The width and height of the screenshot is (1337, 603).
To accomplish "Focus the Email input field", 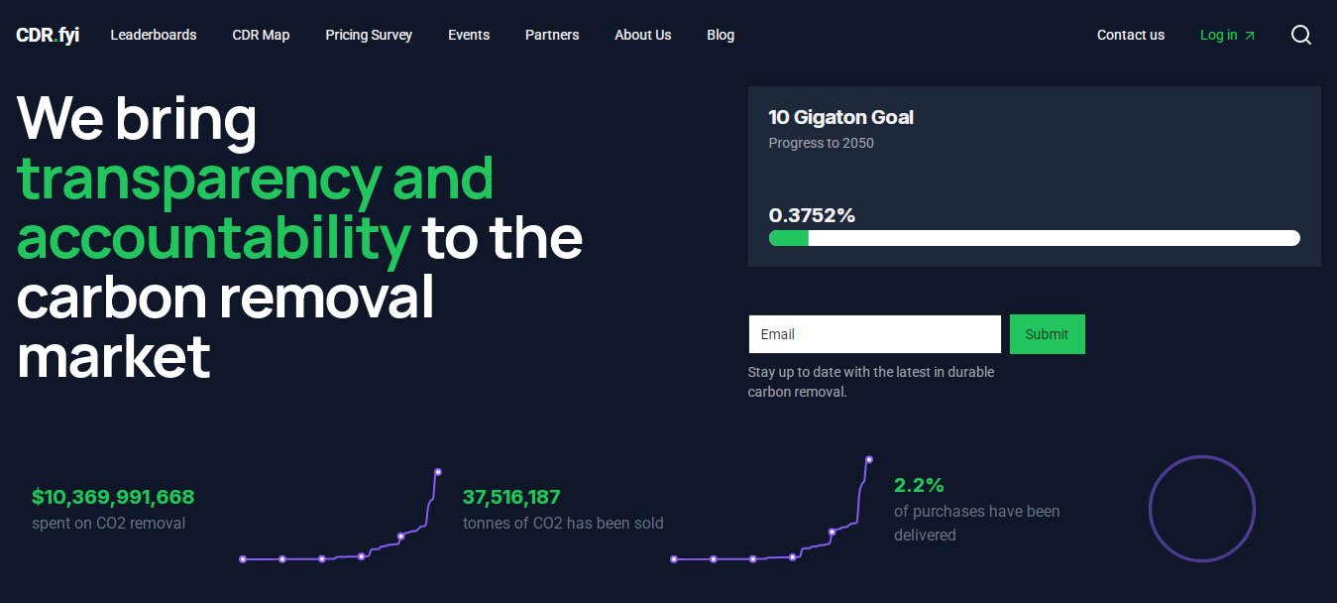I will [x=874, y=334].
